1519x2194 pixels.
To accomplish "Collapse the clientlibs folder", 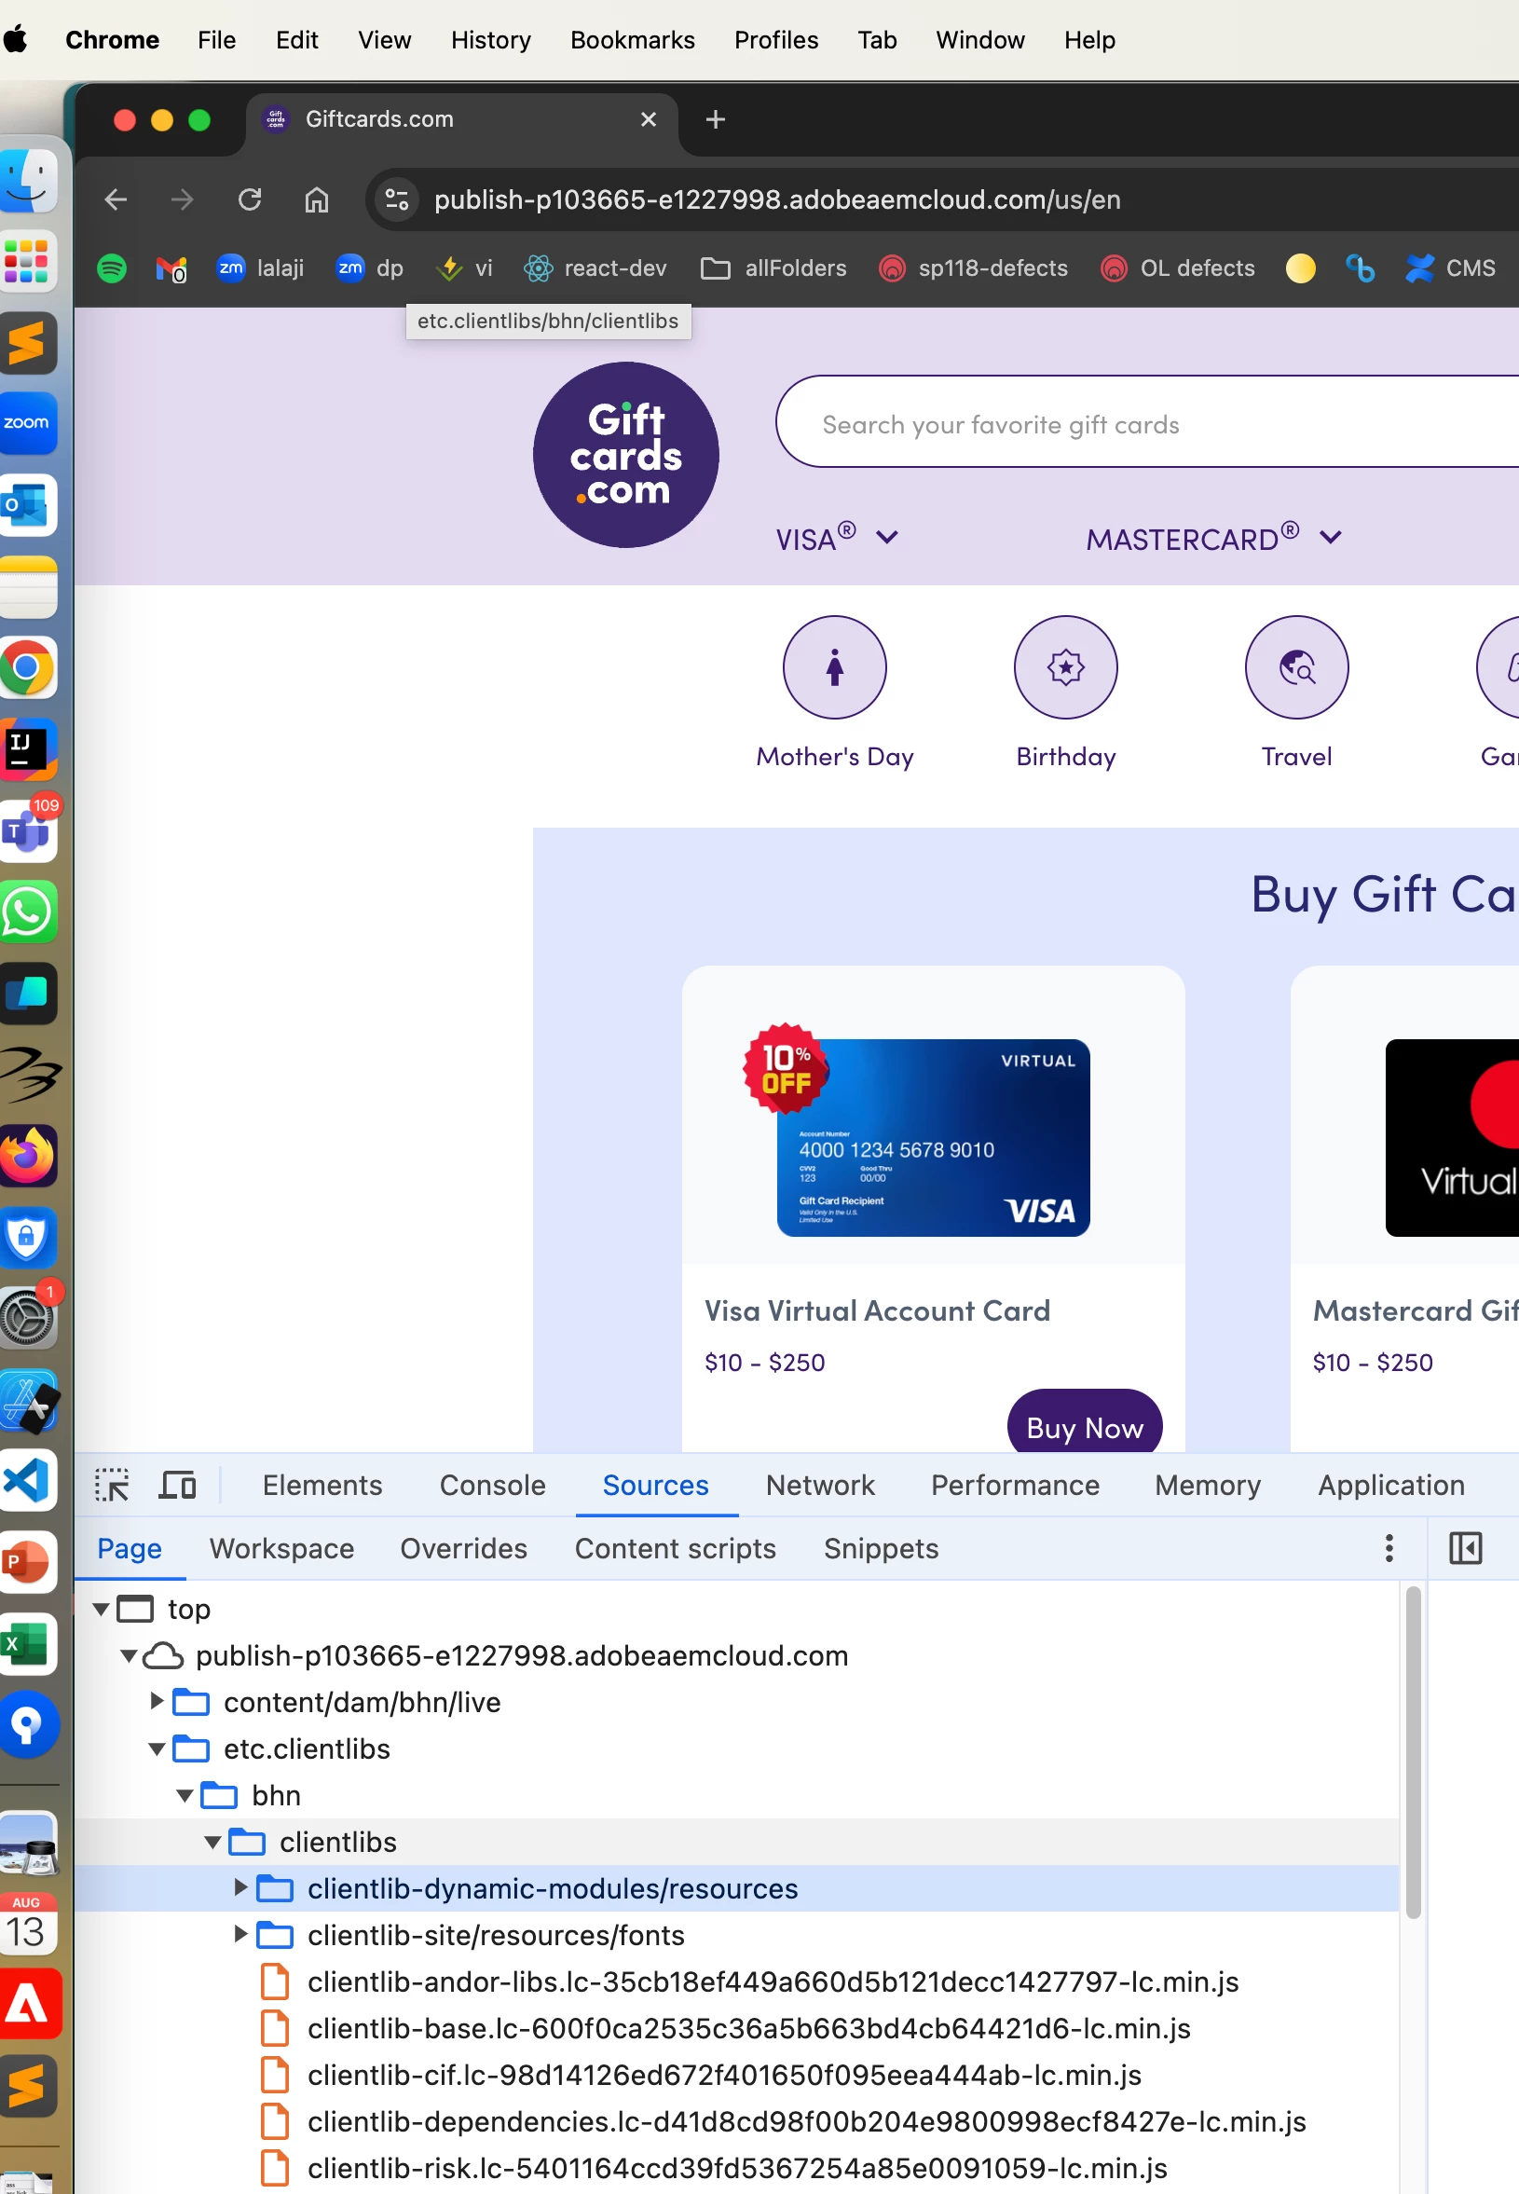I will 213,1842.
